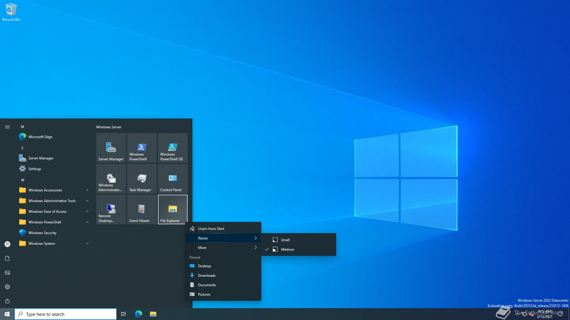Screen dimensions: 570x320
Task: Open Settings gear in the Start left rail
Action: 7,287
